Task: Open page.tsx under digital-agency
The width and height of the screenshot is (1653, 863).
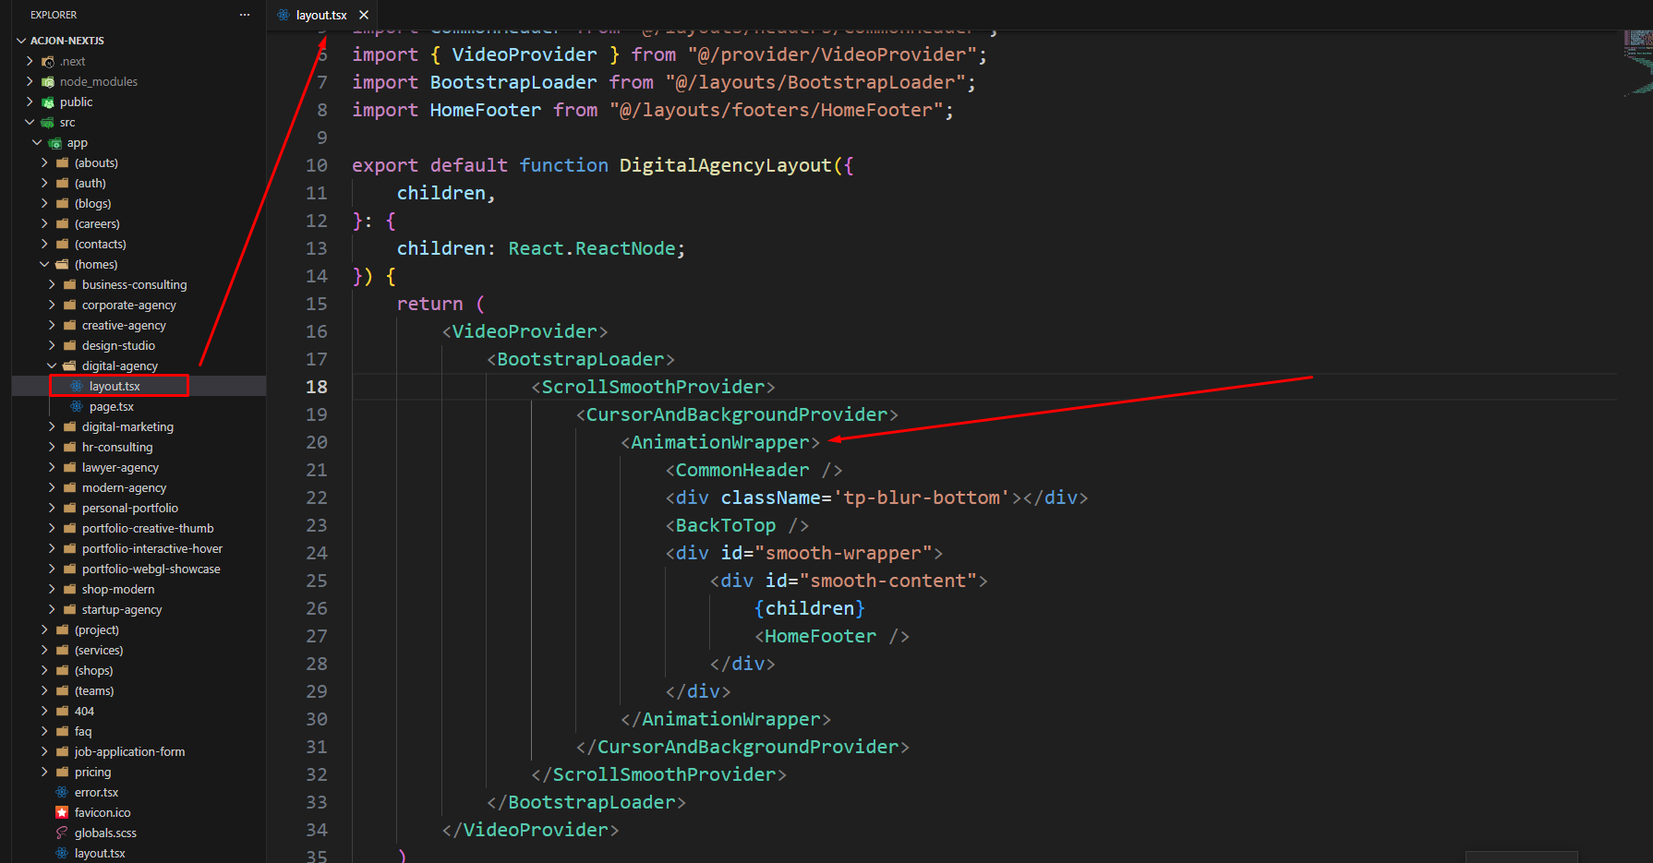Action: [x=111, y=406]
